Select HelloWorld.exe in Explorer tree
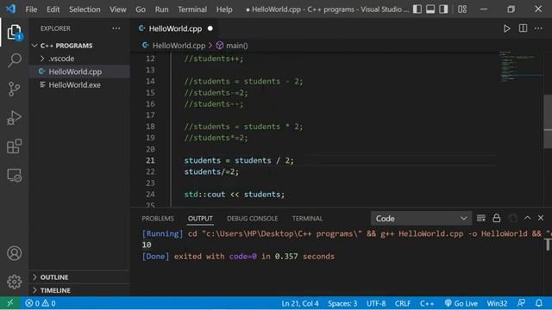Image resolution: width=552 pixels, height=310 pixels. pyautogui.click(x=74, y=85)
